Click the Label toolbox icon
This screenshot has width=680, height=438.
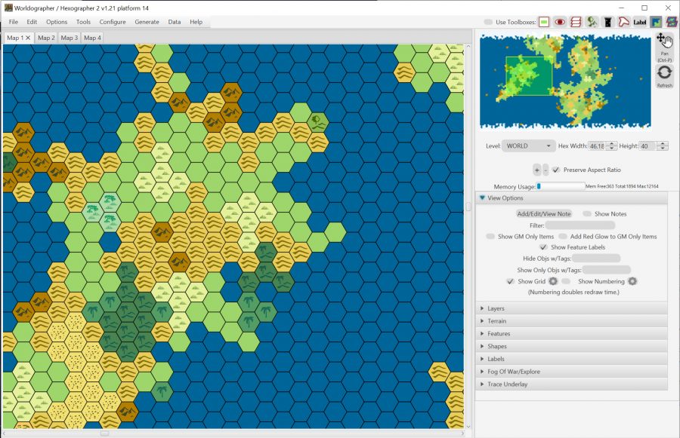click(x=639, y=22)
